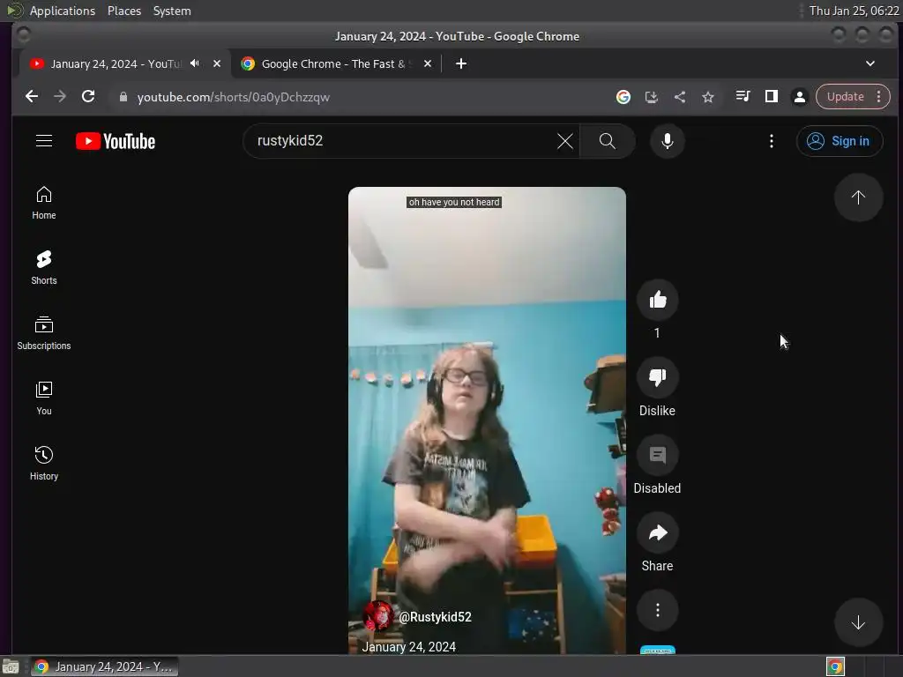Image resolution: width=903 pixels, height=677 pixels.
Task: Open Shorts in the sidebar
Action: coord(44,268)
